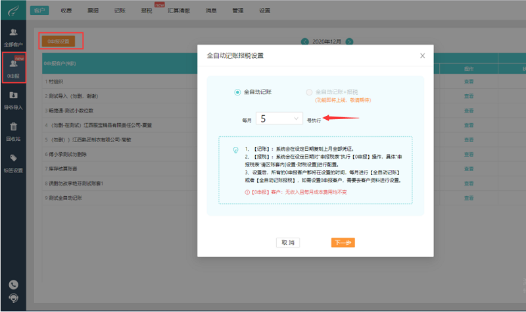Click the 取消 button
The height and width of the screenshot is (312, 526).
288,242
